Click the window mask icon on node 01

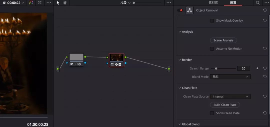76,64
